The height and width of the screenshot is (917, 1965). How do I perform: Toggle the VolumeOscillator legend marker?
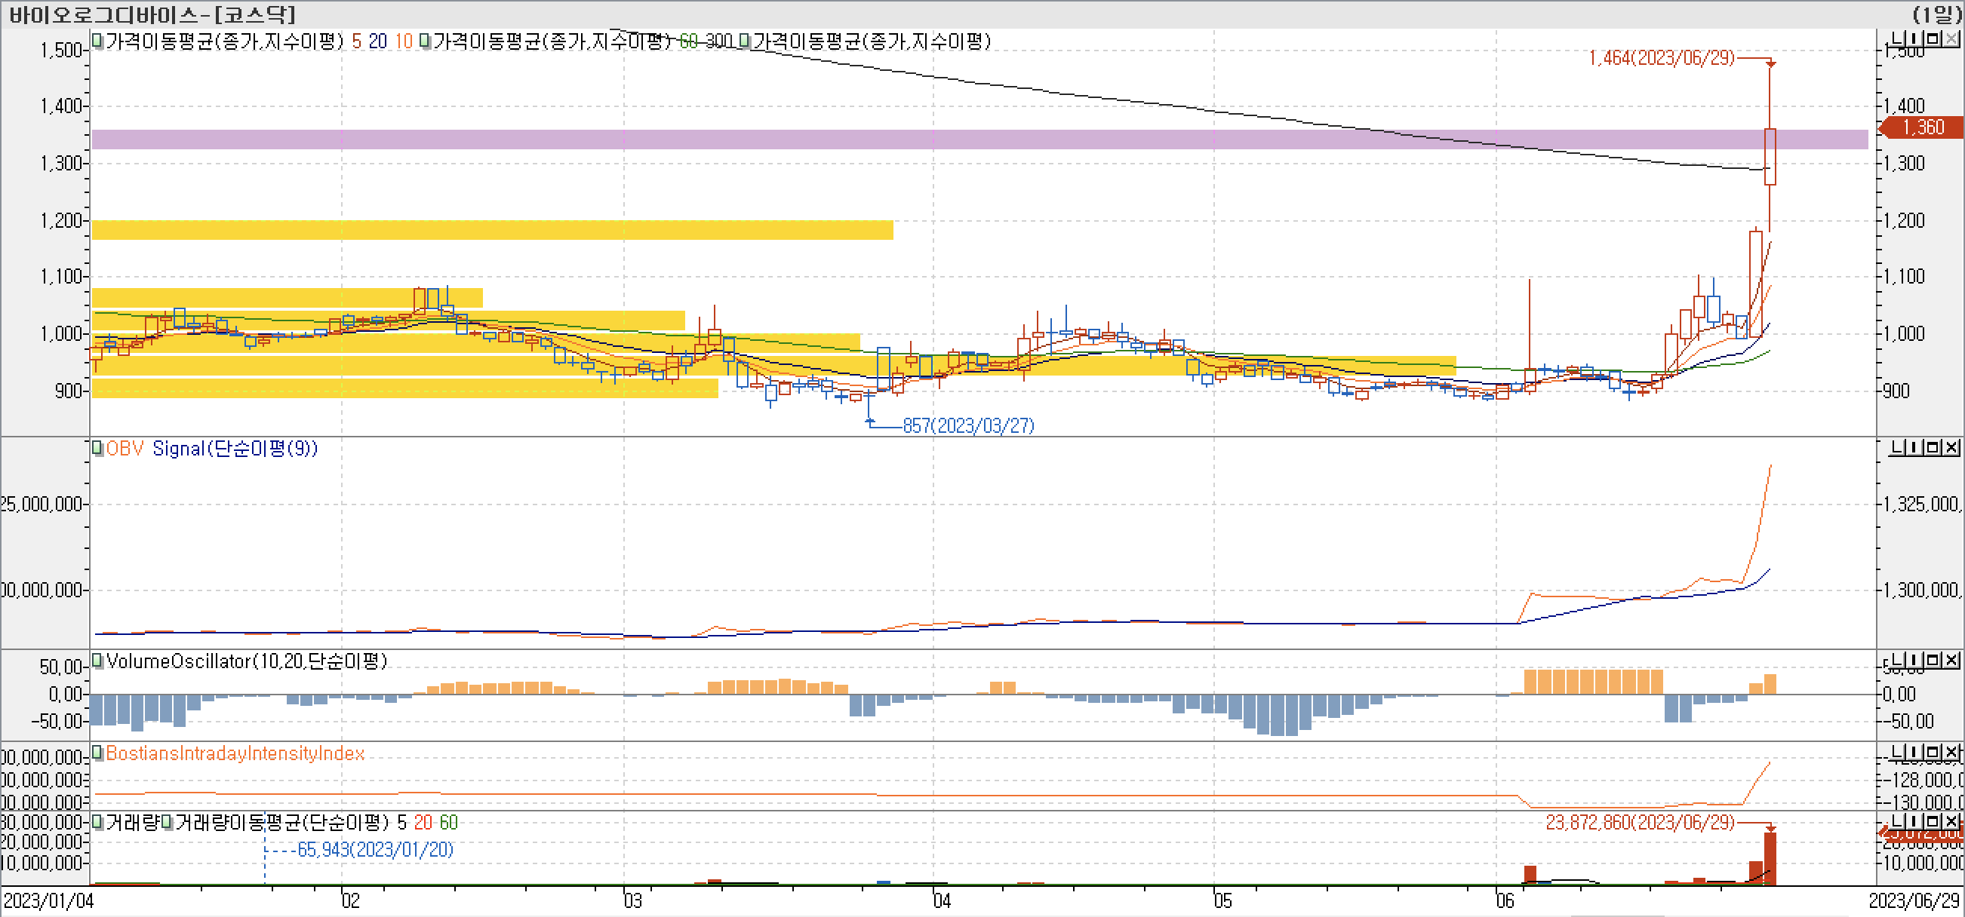(97, 660)
